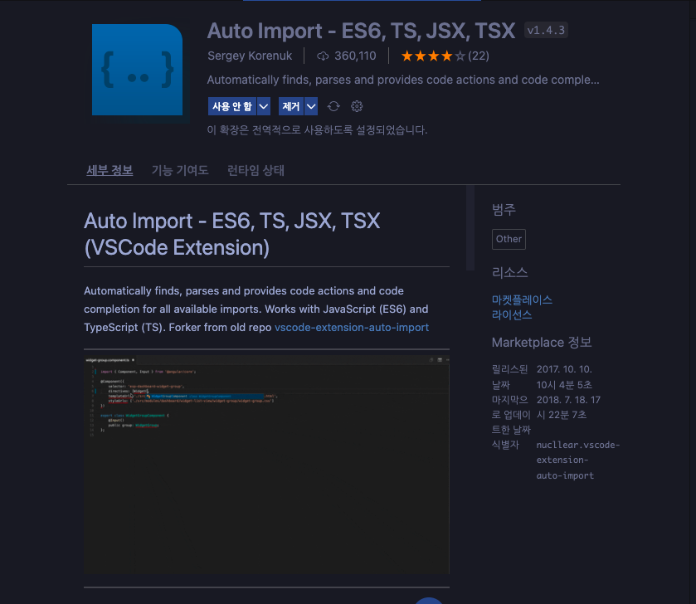Open the 라이선스 resource link
Image resolution: width=696 pixels, height=604 pixels.
pyautogui.click(x=512, y=315)
